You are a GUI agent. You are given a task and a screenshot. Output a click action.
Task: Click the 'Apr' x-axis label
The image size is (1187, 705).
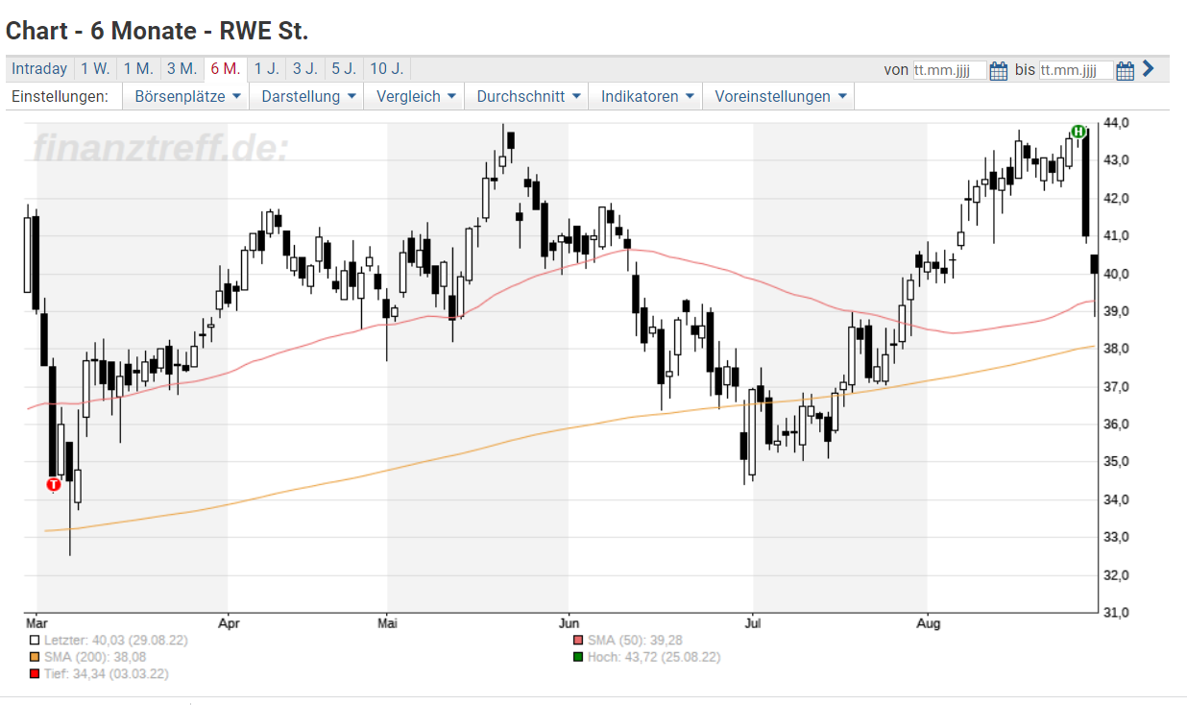228,623
